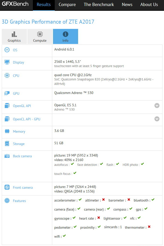164x246 pixels.
Task: Expand the OpenCL API - GPU row
Action: [x=157, y=119]
